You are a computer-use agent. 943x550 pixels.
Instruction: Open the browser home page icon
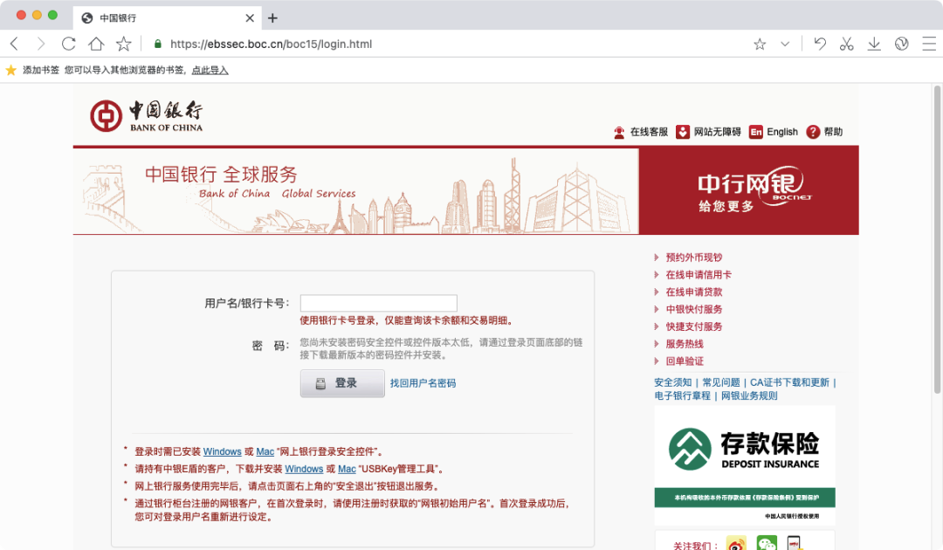click(96, 44)
